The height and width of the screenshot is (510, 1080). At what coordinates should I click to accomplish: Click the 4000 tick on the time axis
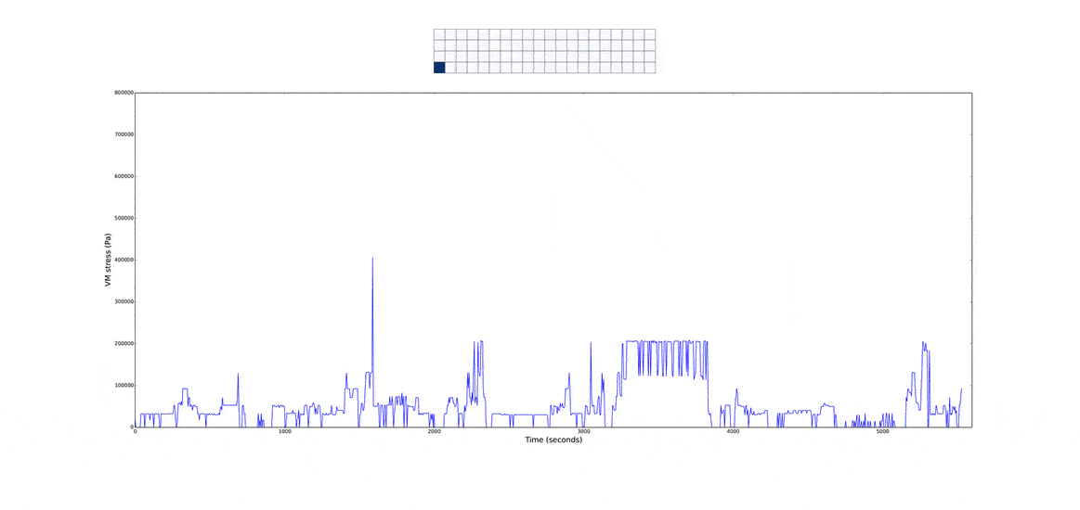733,431
